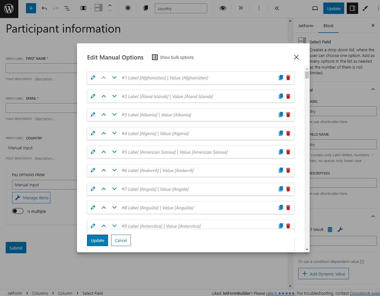
Task: Click the WordPress logo
Action: [8, 8]
